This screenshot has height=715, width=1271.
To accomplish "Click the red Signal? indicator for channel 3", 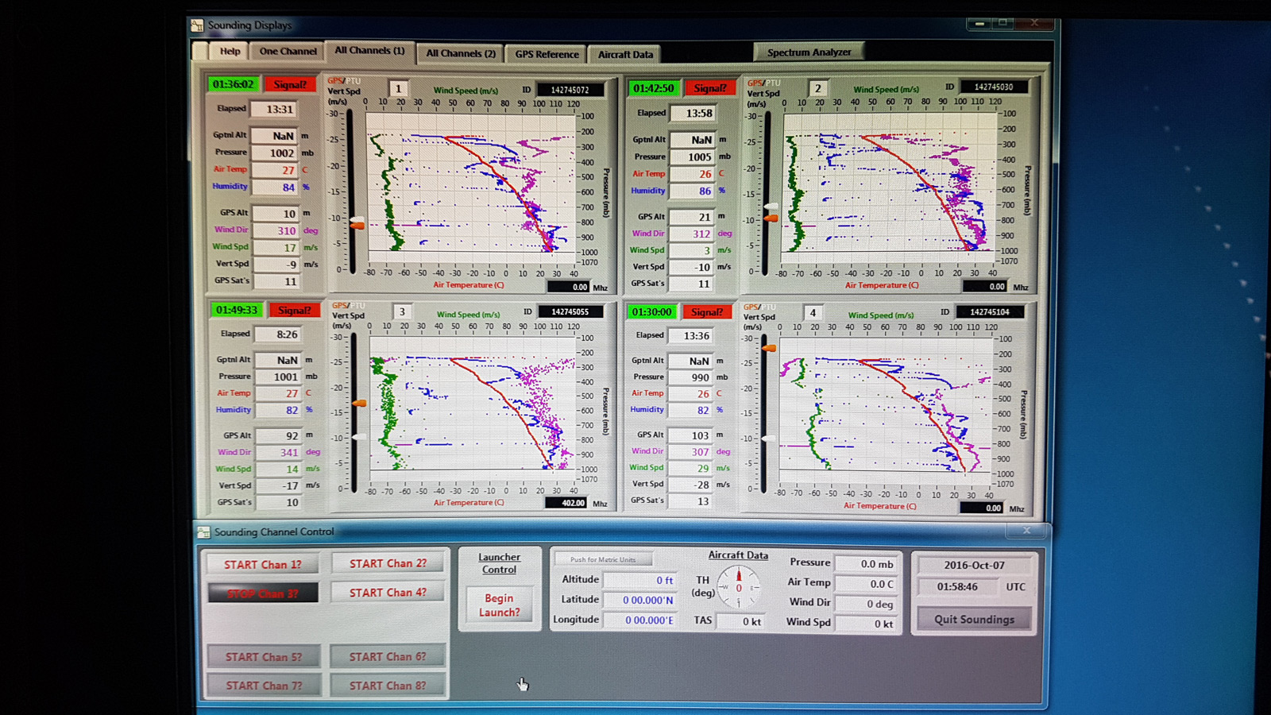I will click(294, 310).
